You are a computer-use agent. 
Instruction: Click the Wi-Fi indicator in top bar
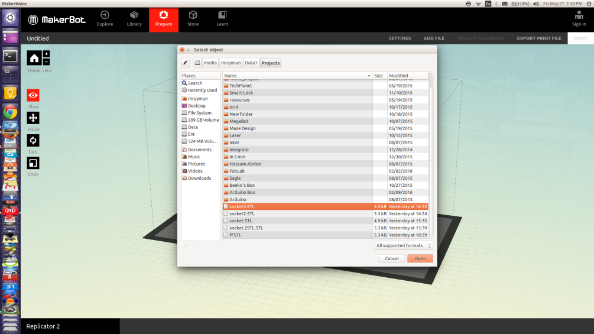tap(478, 4)
